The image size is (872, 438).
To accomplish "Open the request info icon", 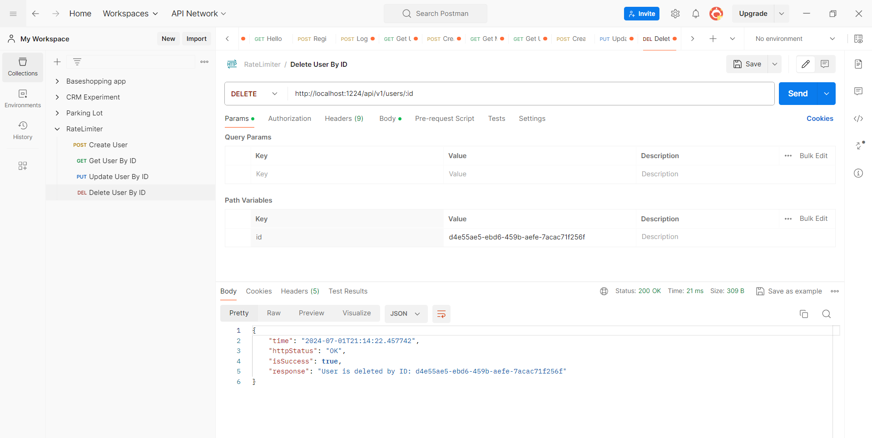I will [858, 173].
